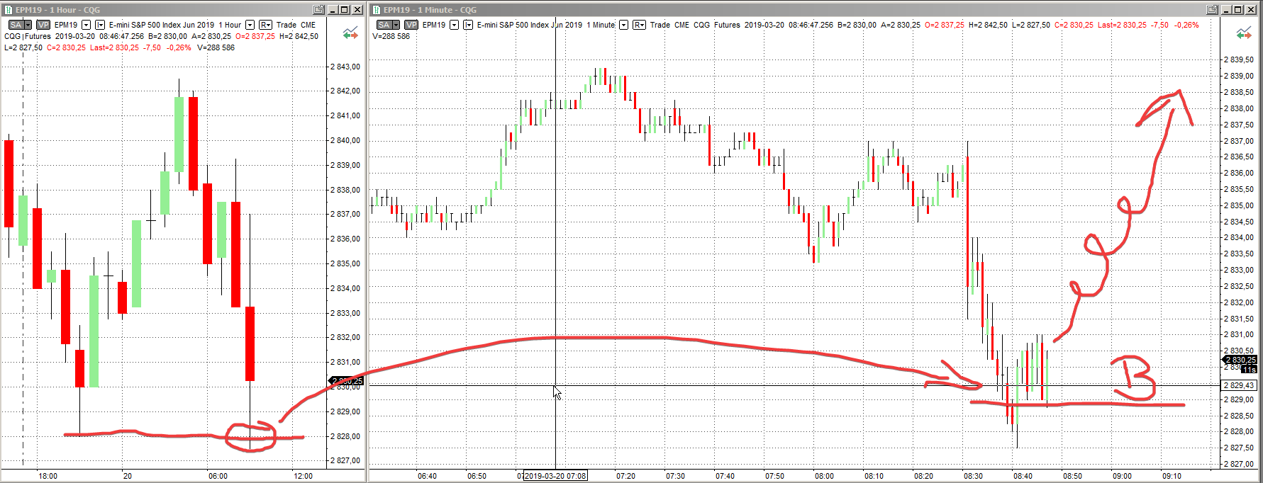Open the trade arrows icon in 1 Minute chart
This screenshot has width=1263, height=483.
pos(1244,33)
